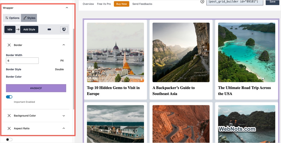Collapse the Wrapper panel
Image resolution: width=281 pixels, height=143 pixels.
(x=67, y=8)
